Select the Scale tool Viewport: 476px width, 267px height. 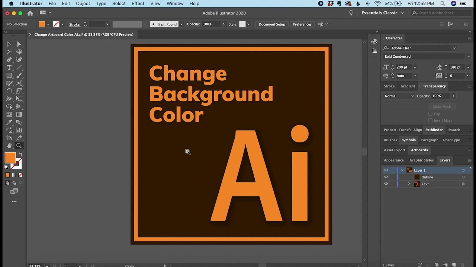click(x=19, y=91)
